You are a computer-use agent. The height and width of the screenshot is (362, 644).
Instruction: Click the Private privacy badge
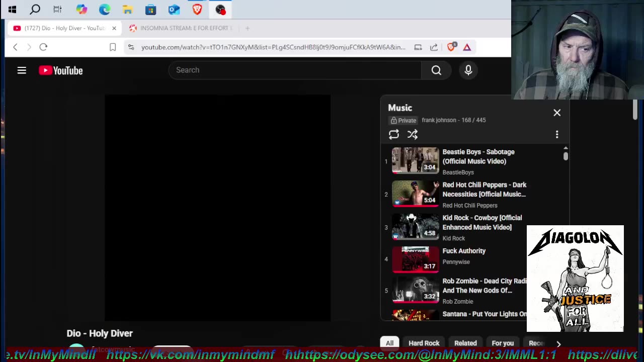(404, 120)
